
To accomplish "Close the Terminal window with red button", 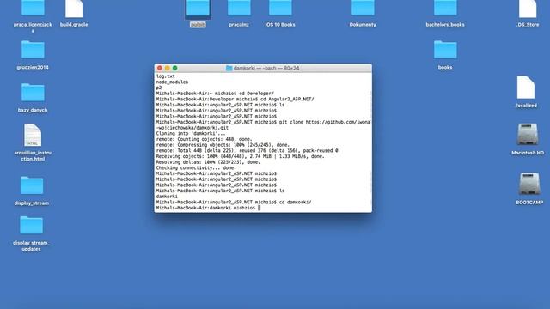I will tap(160, 68).
